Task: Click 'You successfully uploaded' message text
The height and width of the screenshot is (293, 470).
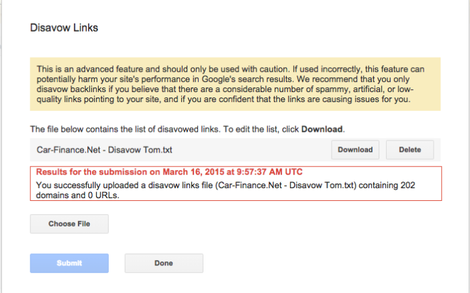Action: 87,185
